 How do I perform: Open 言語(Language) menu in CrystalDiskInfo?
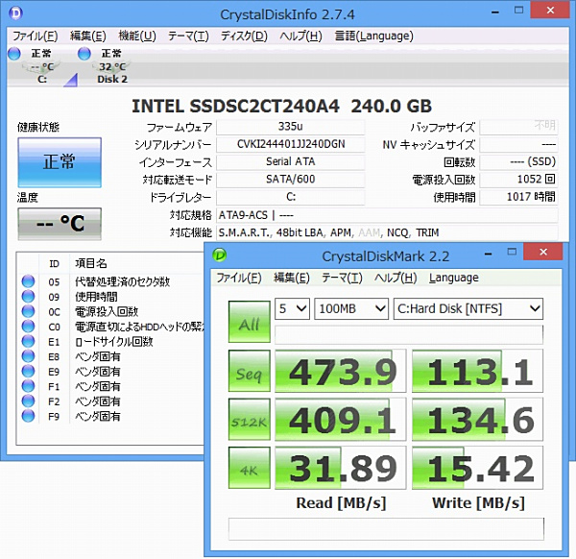(374, 36)
